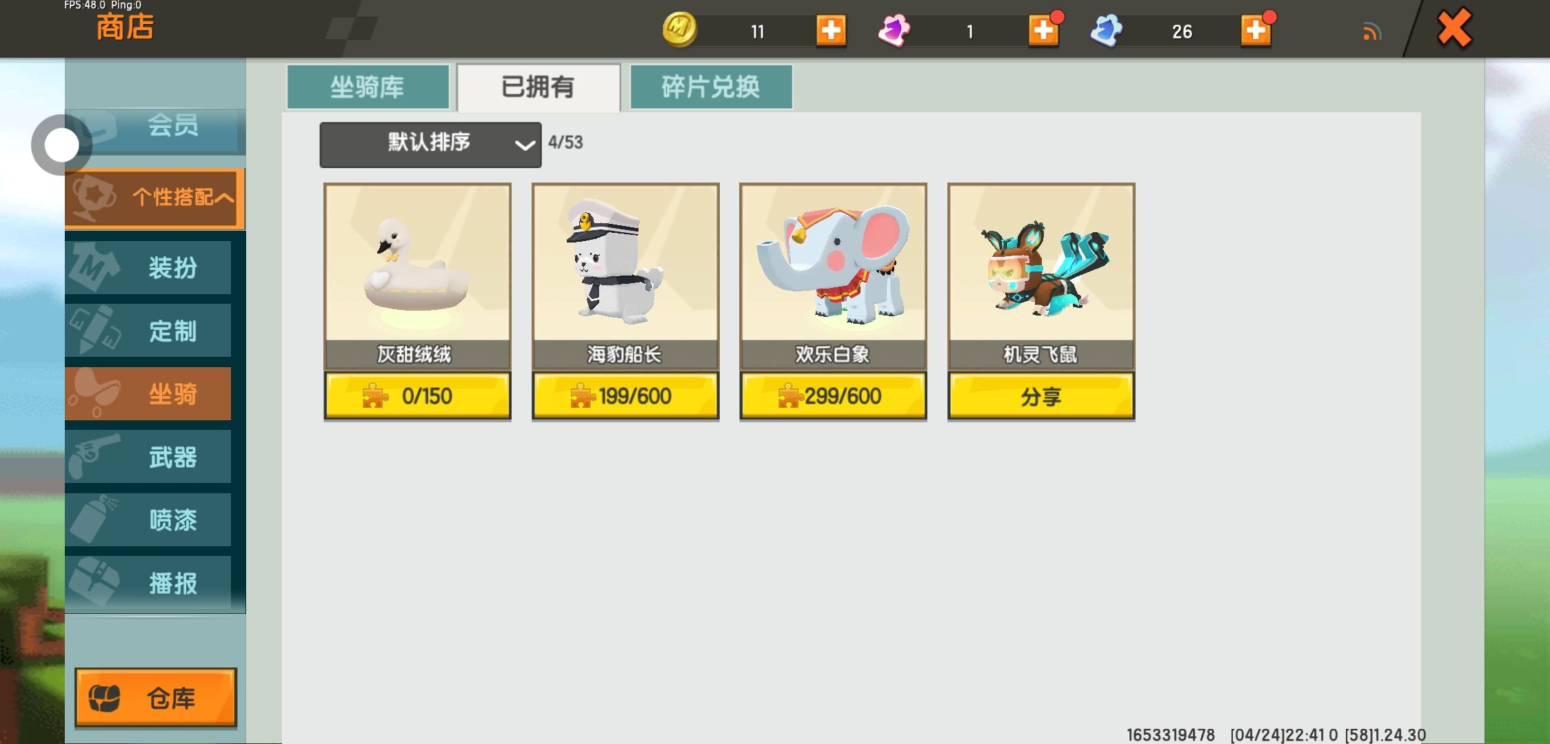Click the 分享 button under 机灵飞鼠

point(1041,396)
